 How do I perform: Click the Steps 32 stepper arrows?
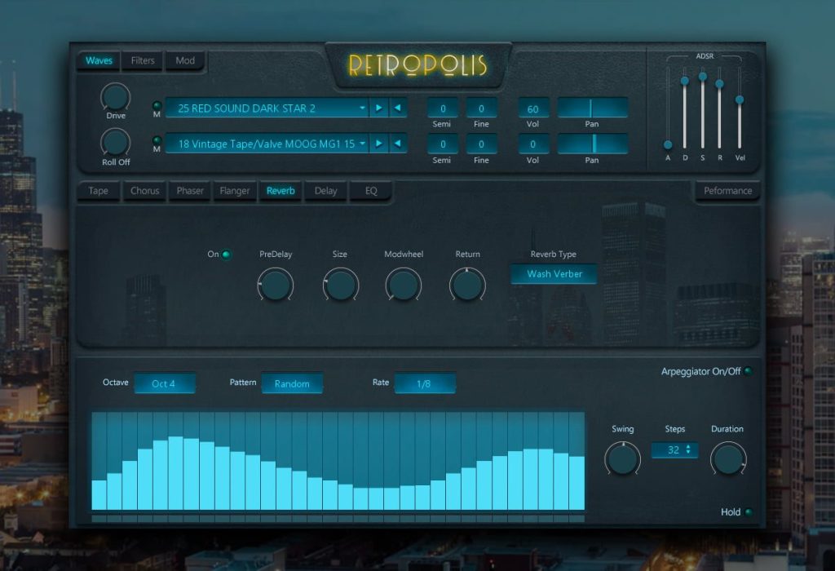coord(688,449)
